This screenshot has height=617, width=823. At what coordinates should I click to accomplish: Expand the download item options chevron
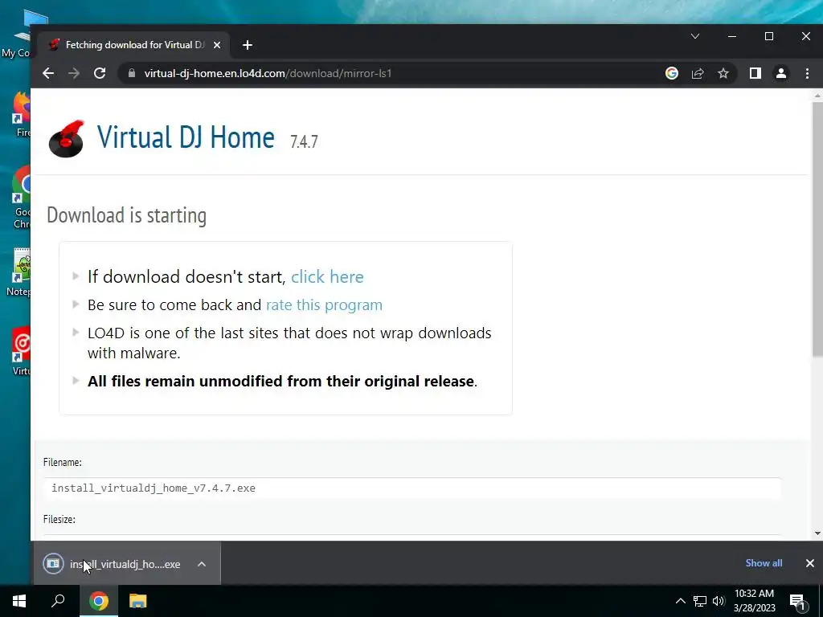tap(202, 564)
